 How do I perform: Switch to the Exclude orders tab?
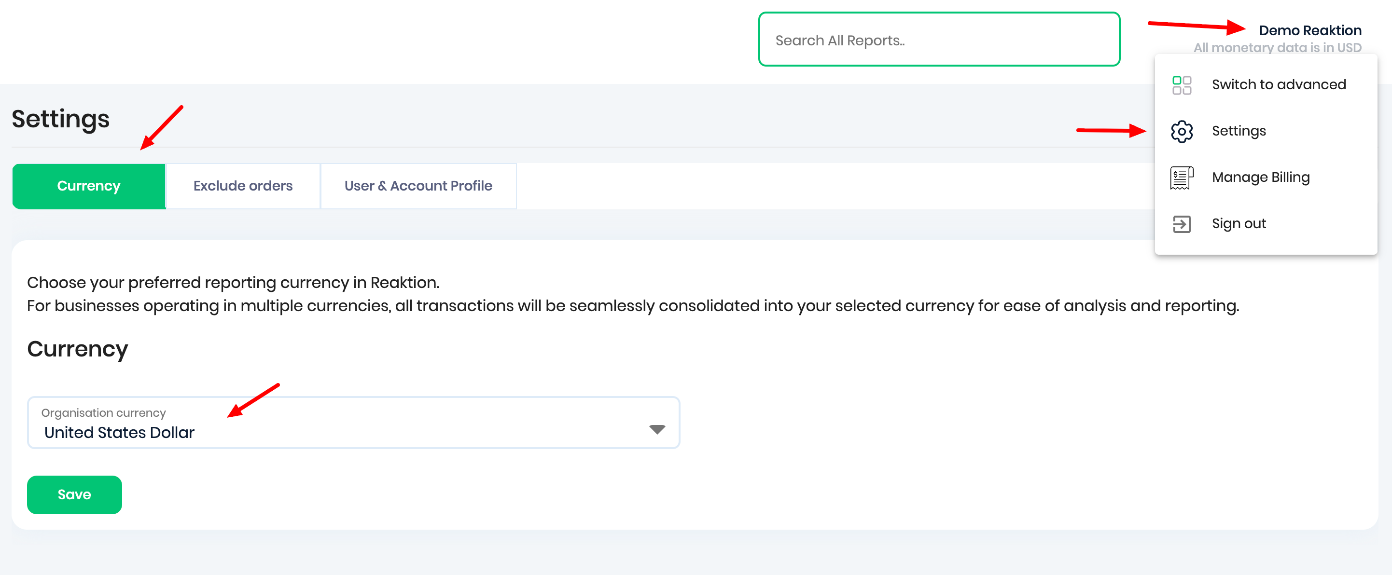tap(243, 186)
